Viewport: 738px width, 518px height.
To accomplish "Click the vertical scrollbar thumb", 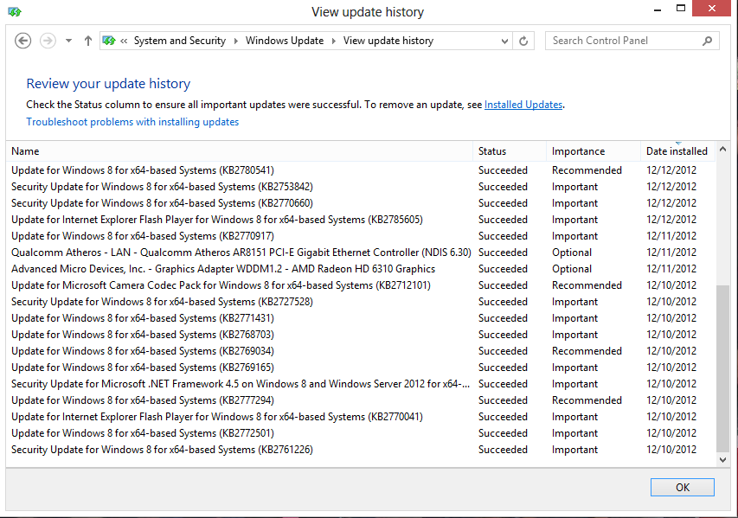I will [x=722, y=368].
